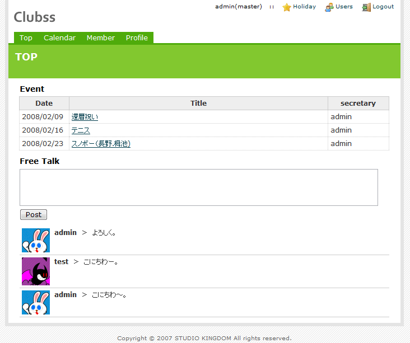This screenshot has height=343, width=410.
Task: Click admin's こにちわ～。 message text
Action: tap(109, 295)
